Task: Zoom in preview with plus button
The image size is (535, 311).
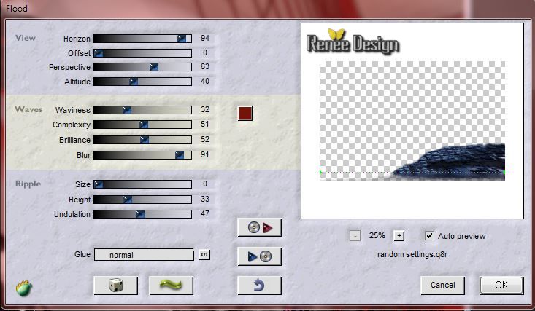Action: (399, 235)
